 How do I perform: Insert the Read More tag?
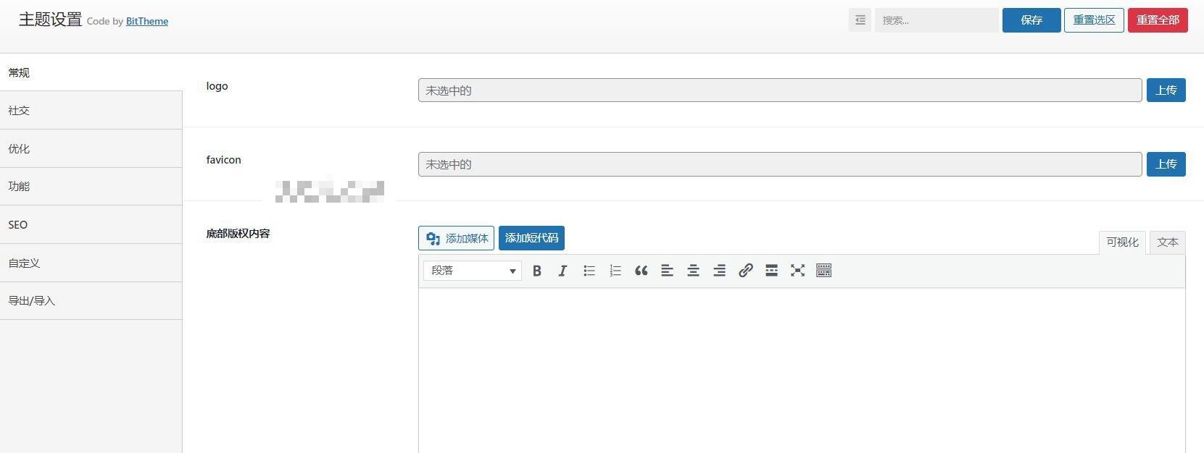771,271
